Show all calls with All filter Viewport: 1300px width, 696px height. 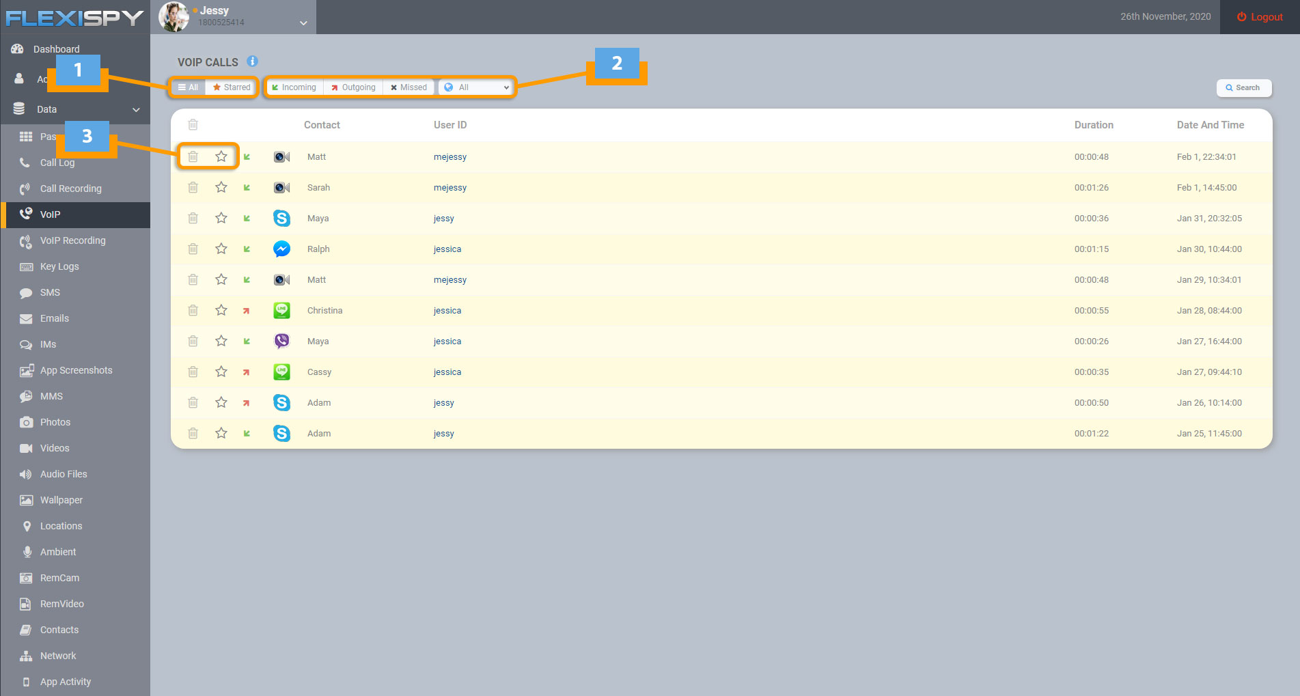tap(188, 87)
